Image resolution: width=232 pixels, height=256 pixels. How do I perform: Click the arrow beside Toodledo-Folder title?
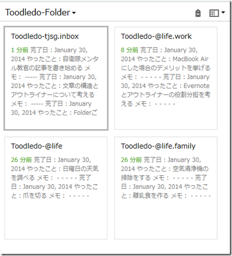(74, 13)
